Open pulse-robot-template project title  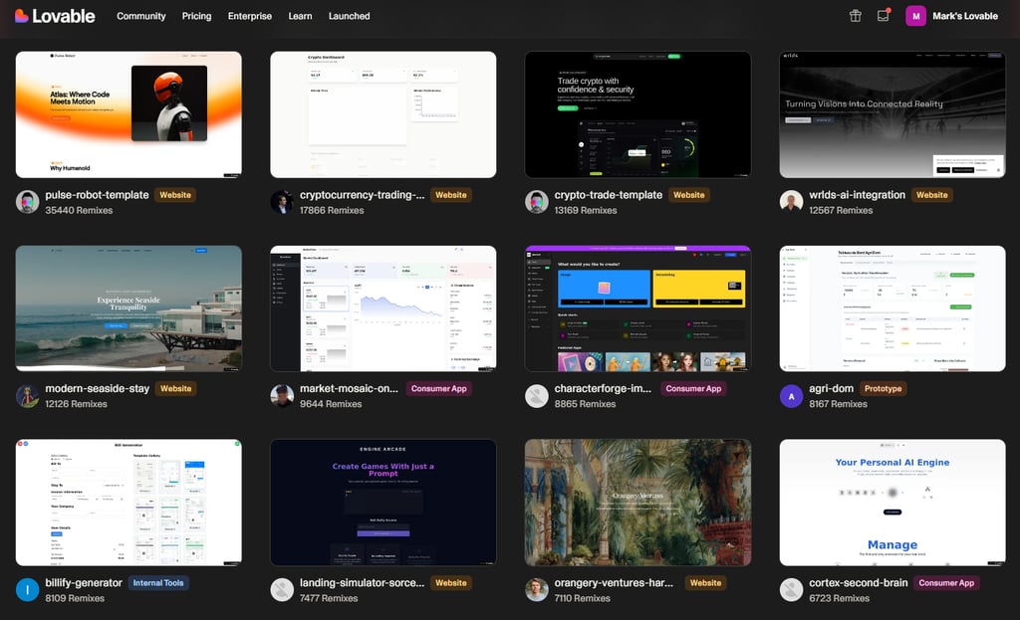point(97,194)
